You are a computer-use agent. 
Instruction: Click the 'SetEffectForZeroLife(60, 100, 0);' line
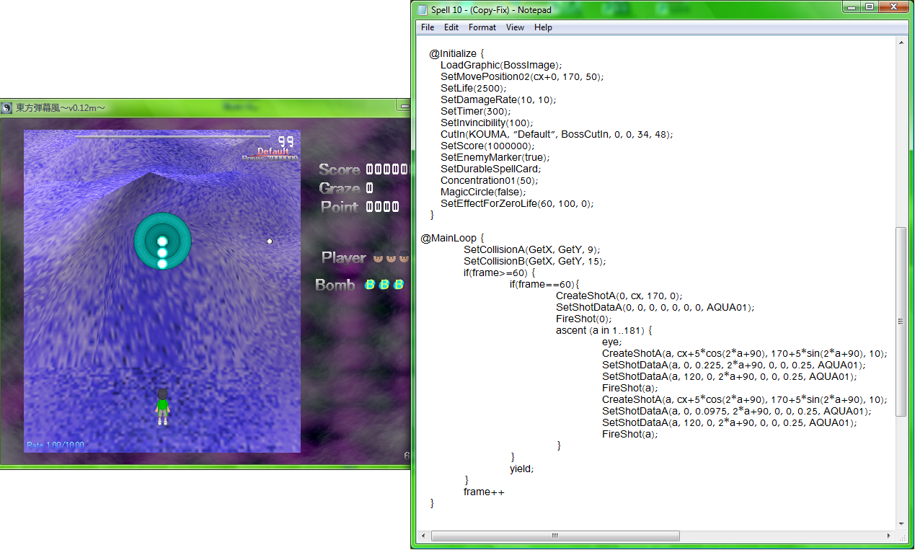click(517, 203)
